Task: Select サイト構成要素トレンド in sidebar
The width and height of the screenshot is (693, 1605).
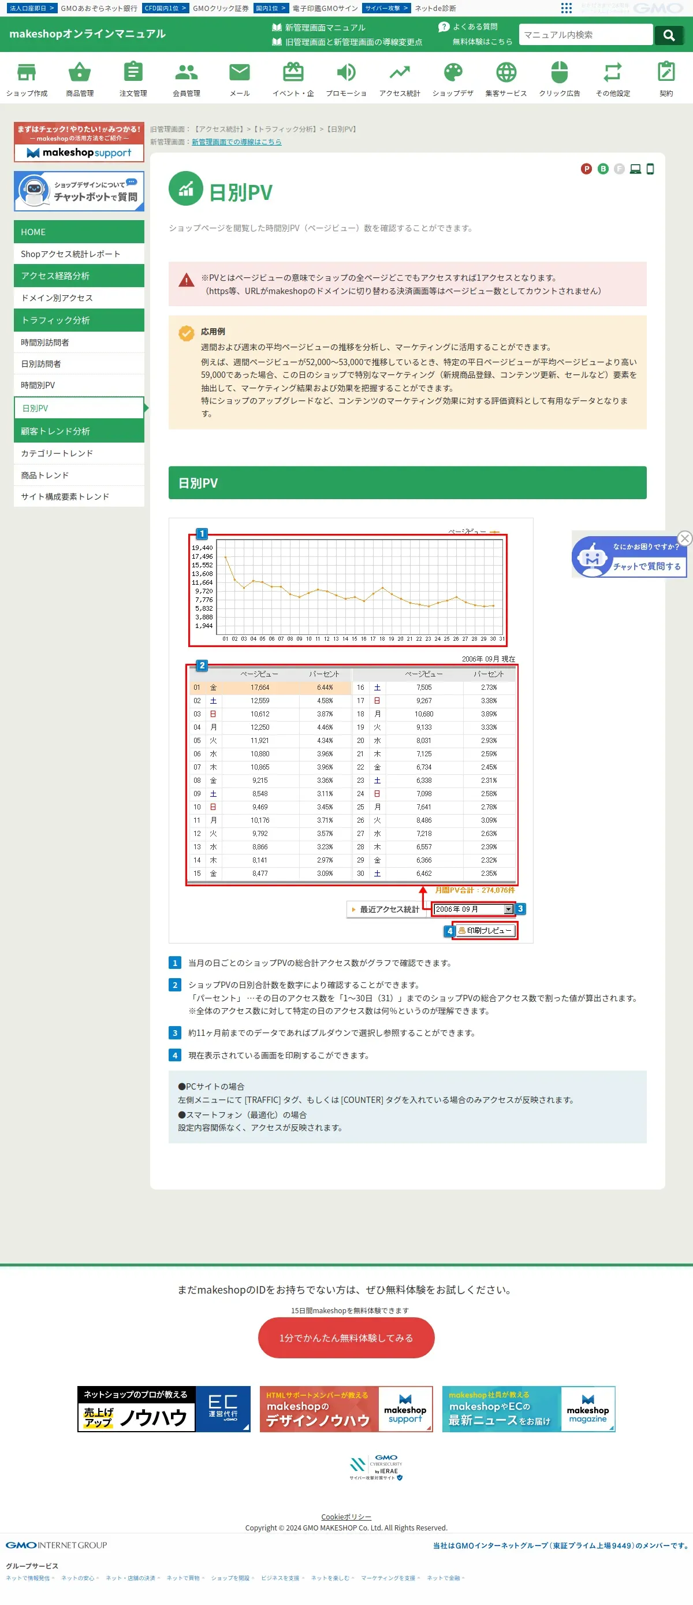Action: [x=79, y=496]
